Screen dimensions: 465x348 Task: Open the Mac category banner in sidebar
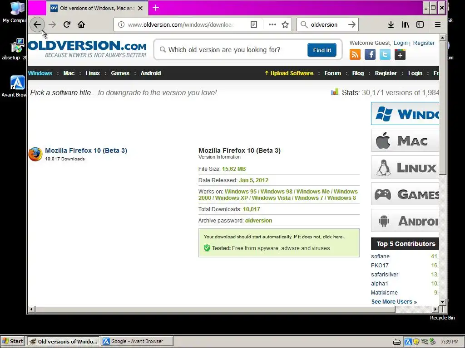click(x=405, y=140)
